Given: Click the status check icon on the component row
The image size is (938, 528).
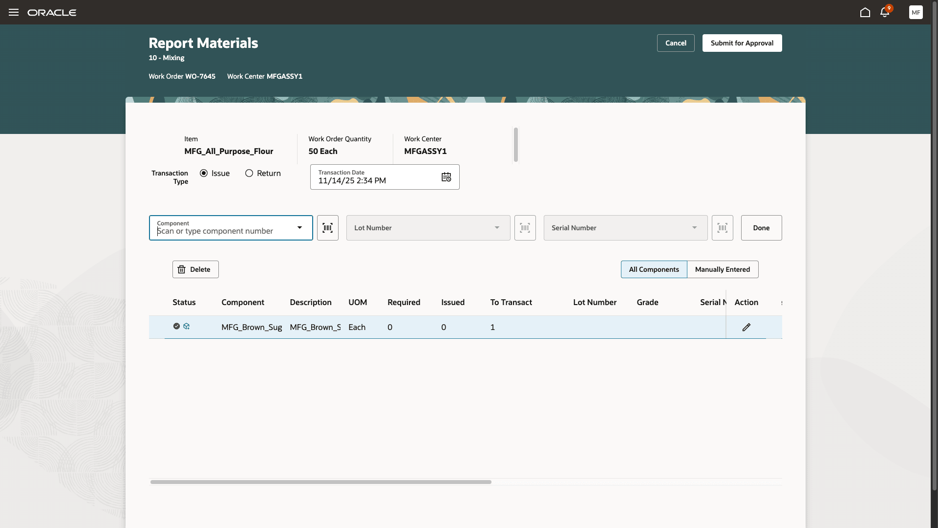Looking at the screenshot, I should 177,326.
